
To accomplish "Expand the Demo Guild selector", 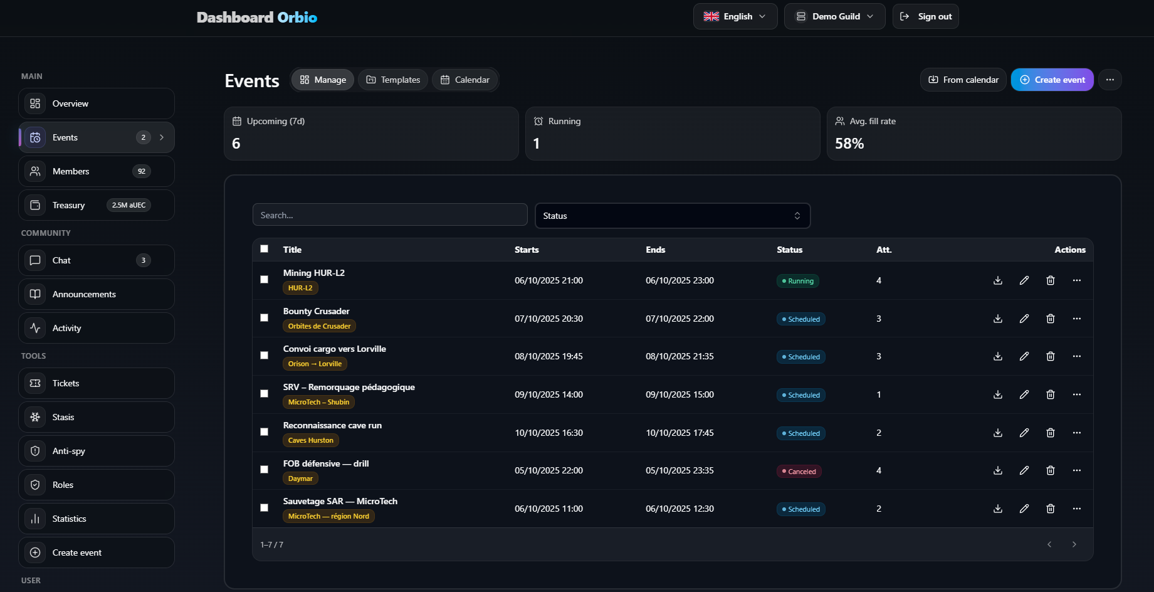I will coord(834,16).
